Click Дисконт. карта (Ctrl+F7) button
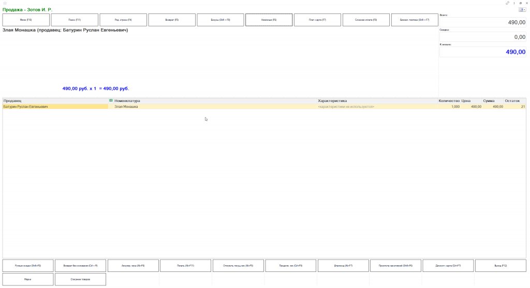The height and width of the screenshot is (288, 530). [x=448, y=266]
